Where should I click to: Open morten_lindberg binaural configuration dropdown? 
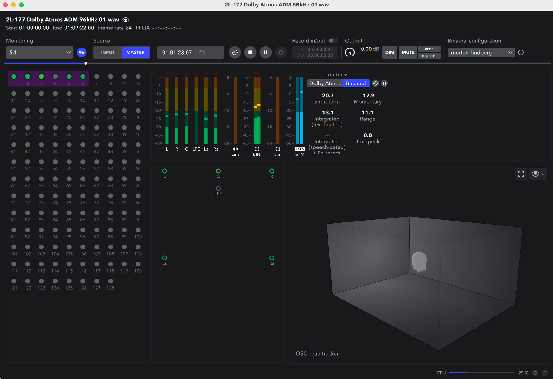click(x=481, y=52)
